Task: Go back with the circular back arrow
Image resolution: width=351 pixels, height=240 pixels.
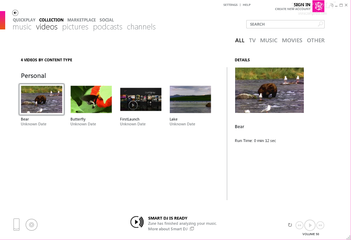Action: (15, 13)
